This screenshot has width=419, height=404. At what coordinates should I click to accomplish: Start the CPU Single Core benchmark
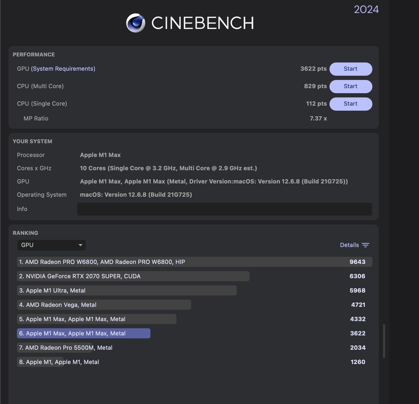(x=351, y=104)
